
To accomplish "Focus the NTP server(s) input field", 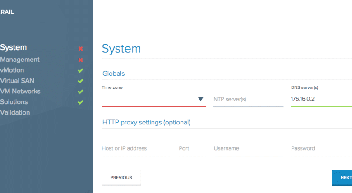I will [248, 99].
